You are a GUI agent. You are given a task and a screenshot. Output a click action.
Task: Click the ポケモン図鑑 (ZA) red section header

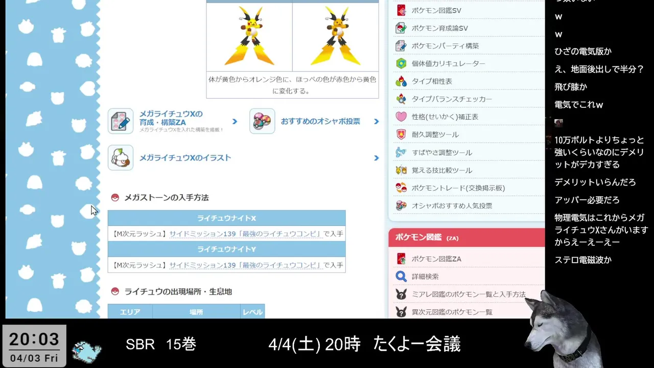466,238
